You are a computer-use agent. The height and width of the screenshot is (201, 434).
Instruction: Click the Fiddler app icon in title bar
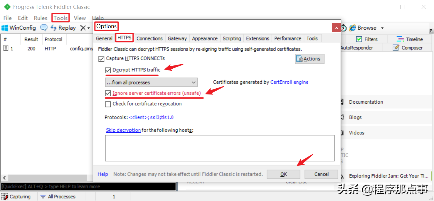pos(7,7)
